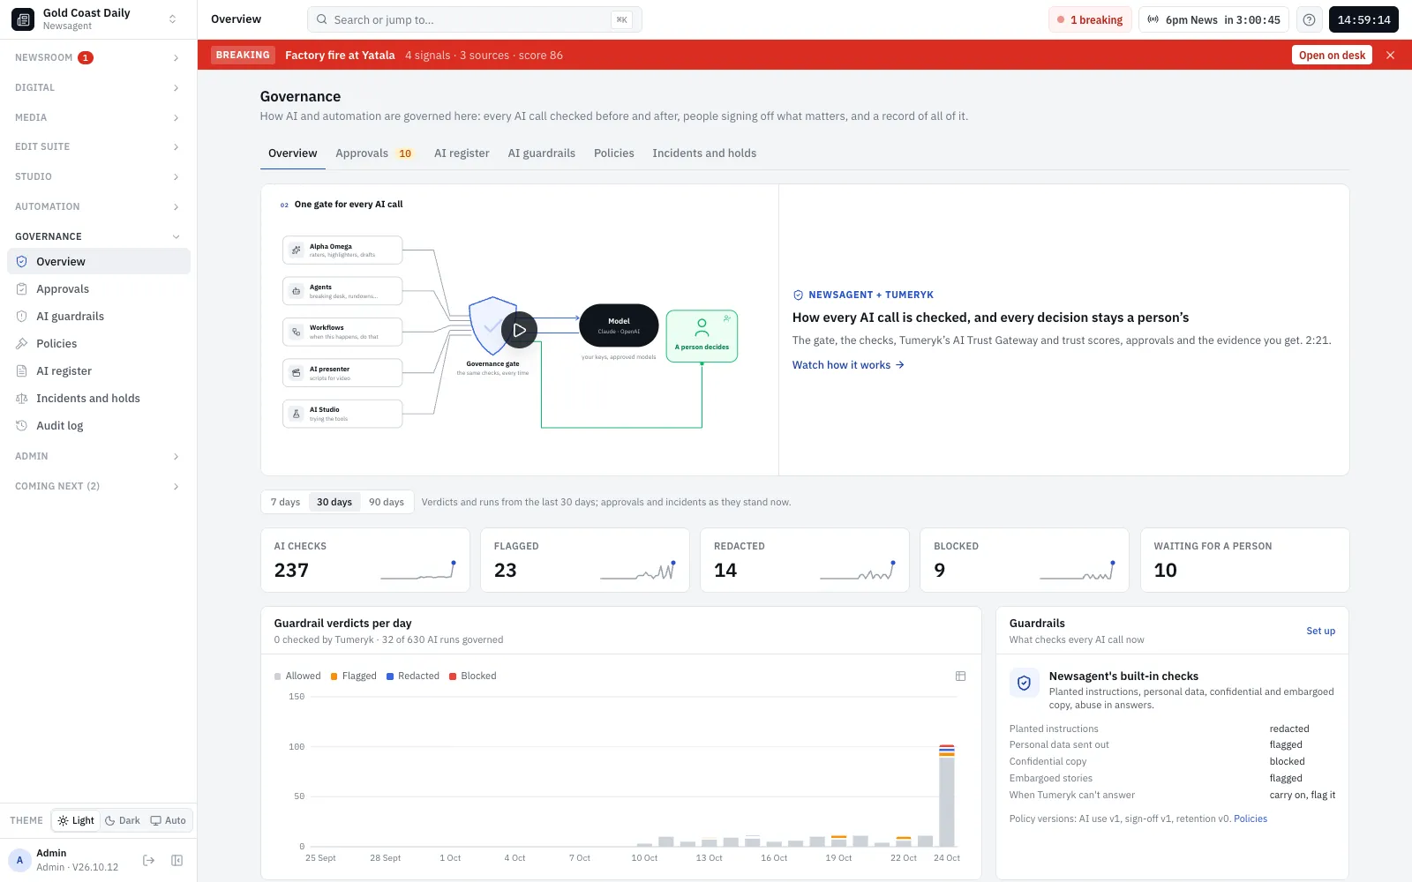Expand the Admin sidebar section
This screenshot has height=882, width=1412.
(98, 456)
